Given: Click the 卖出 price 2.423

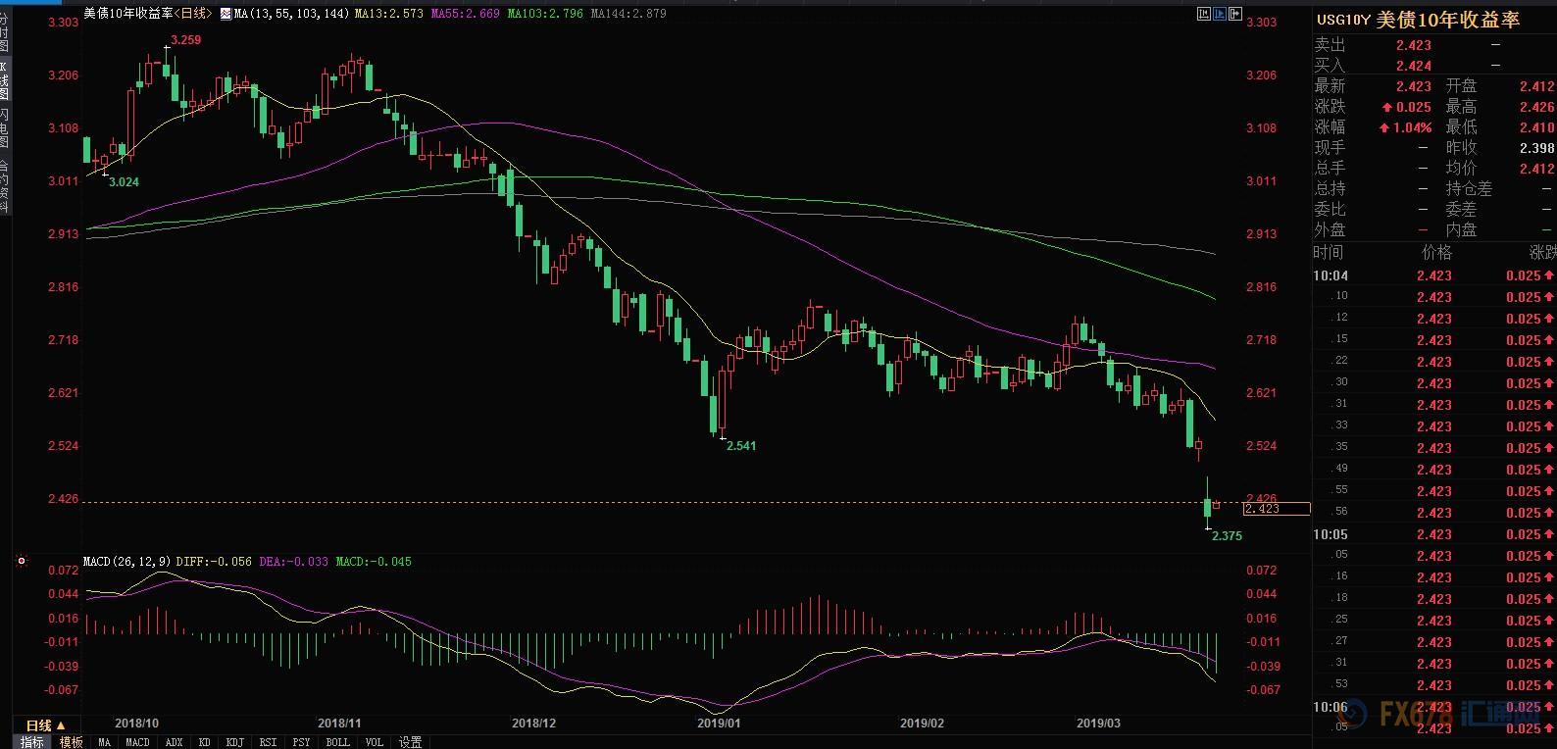Looking at the screenshot, I should pos(1414,45).
